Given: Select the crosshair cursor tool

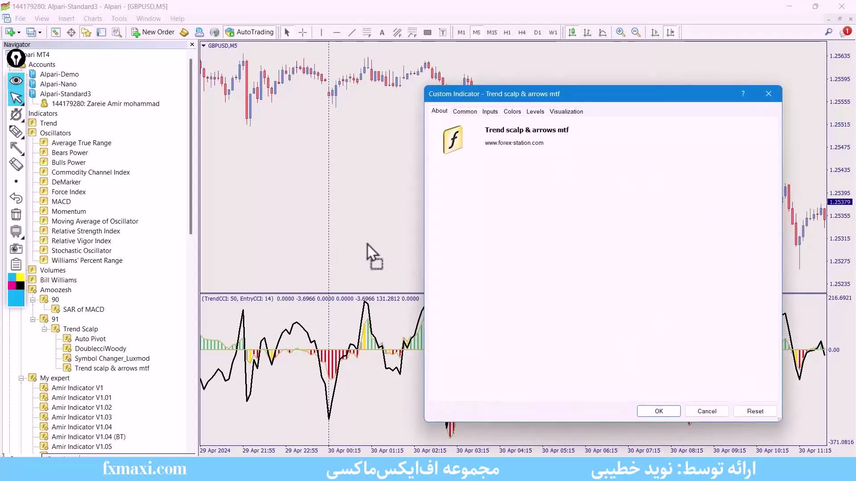Looking at the screenshot, I should coord(303,33).
